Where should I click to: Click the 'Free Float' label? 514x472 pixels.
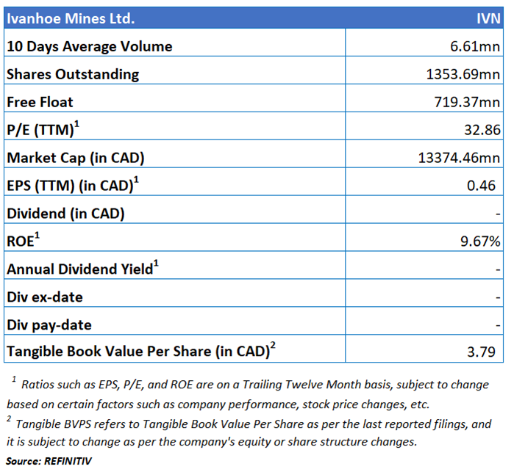tap(40, 102)
